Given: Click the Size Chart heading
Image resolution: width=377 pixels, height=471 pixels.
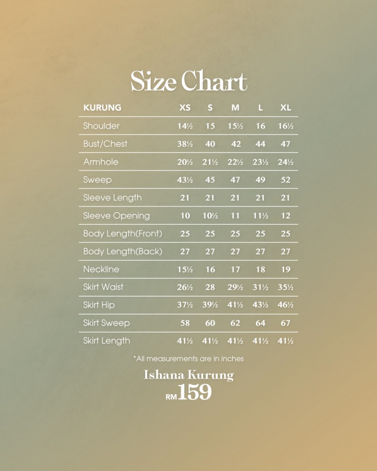Looking at the screenshot, I should 188,81.
